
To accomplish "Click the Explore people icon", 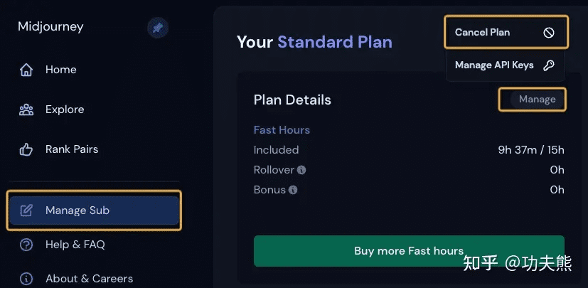I will click(26, 110).
